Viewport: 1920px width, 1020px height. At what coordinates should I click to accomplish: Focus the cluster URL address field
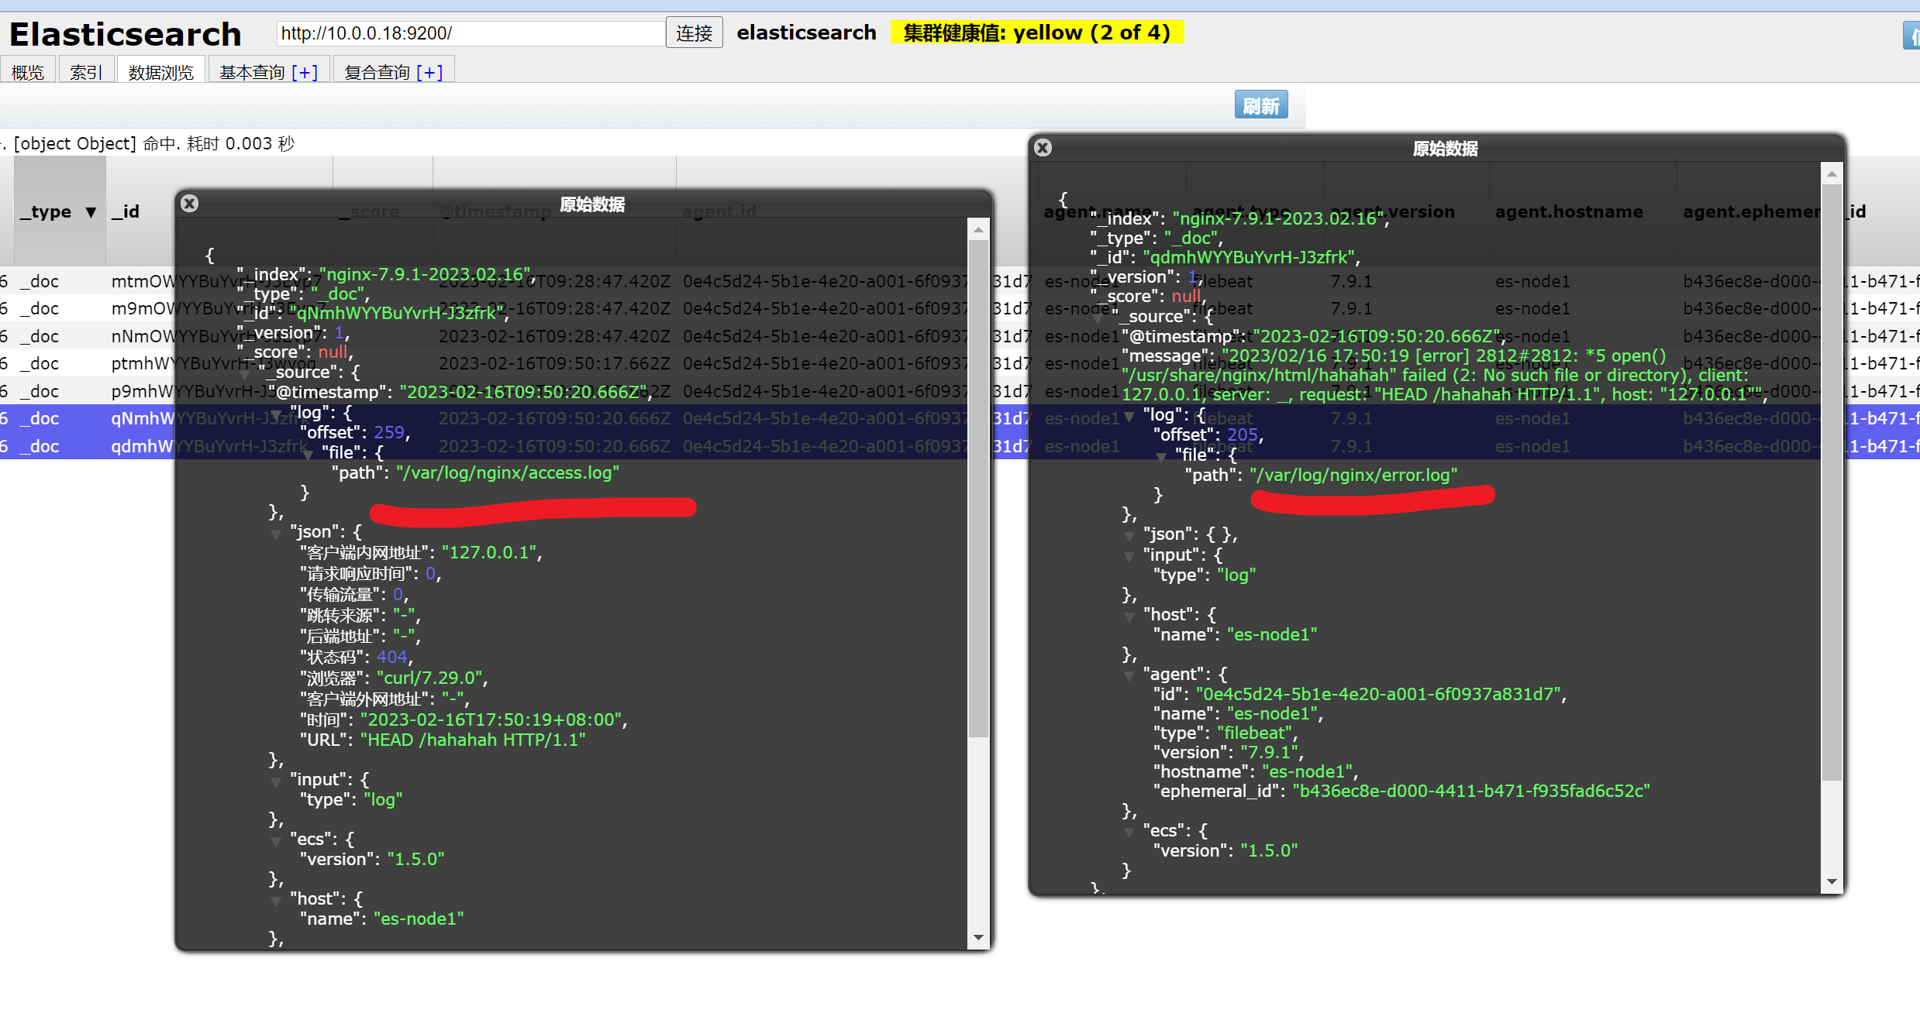(x=470, y=33)
